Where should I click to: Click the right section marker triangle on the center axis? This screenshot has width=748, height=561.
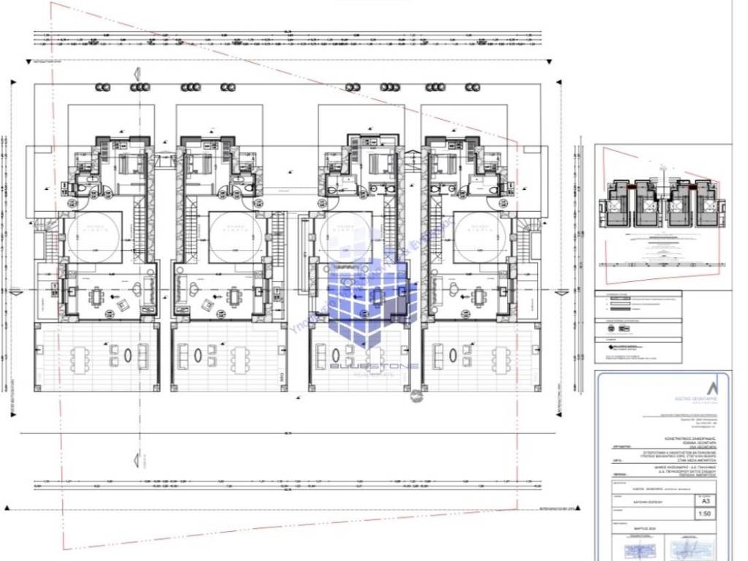point(560,293)
